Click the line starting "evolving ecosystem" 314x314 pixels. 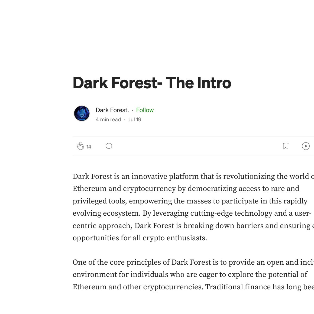[192, 213]
